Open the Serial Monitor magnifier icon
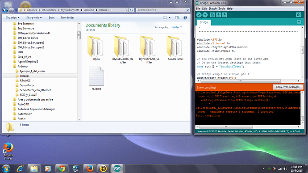 pyautogui.click(x=298, y=15)
